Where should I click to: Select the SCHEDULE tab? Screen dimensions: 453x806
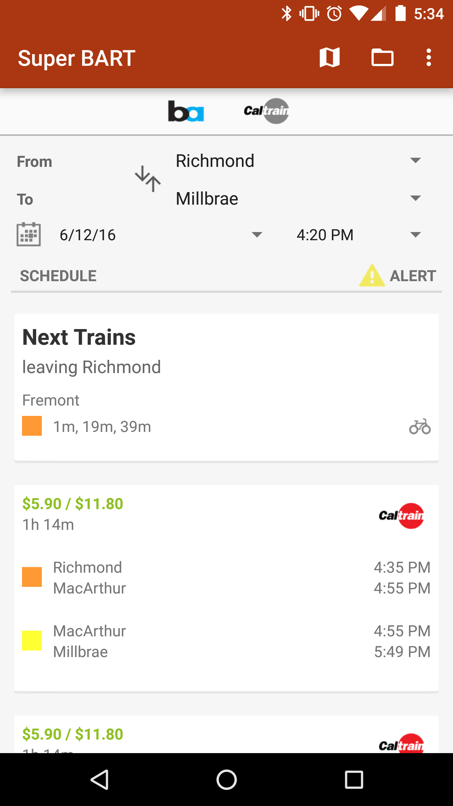point(58,276)
